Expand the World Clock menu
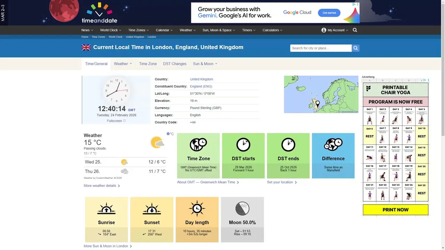This screenshot has height=250, width=445. click(111, 30)
